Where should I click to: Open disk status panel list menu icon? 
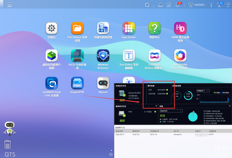(x=156, y=106)
